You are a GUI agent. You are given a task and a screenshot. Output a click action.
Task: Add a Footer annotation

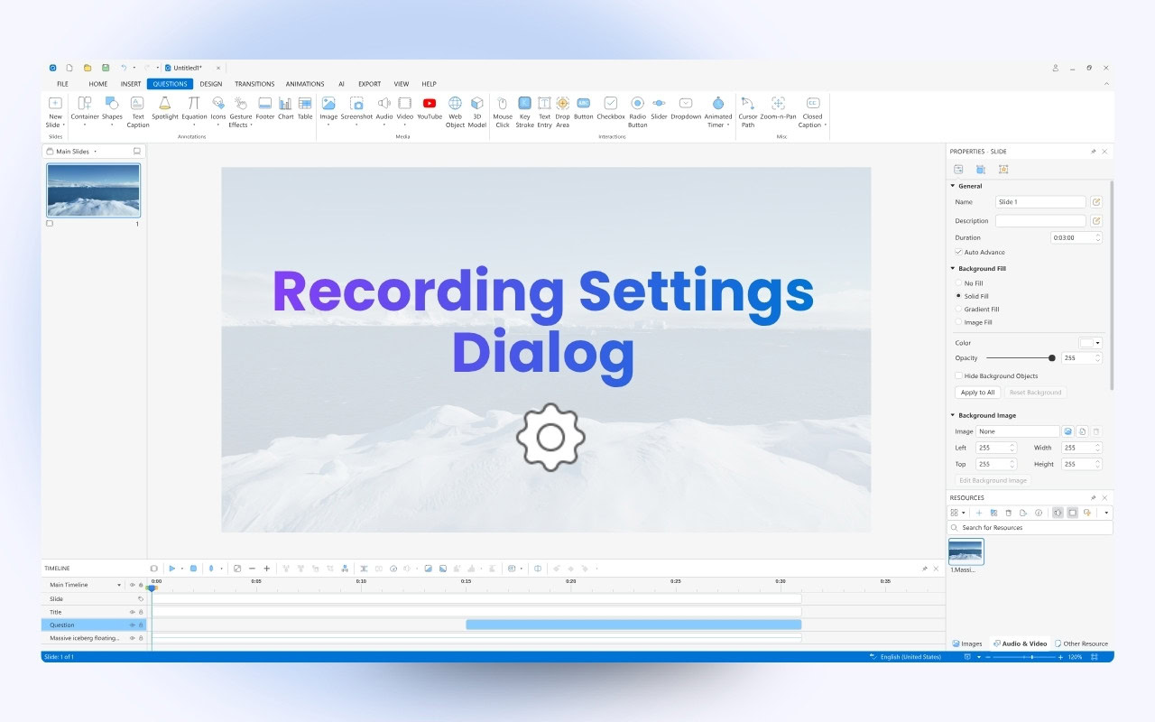coord(265,108)
